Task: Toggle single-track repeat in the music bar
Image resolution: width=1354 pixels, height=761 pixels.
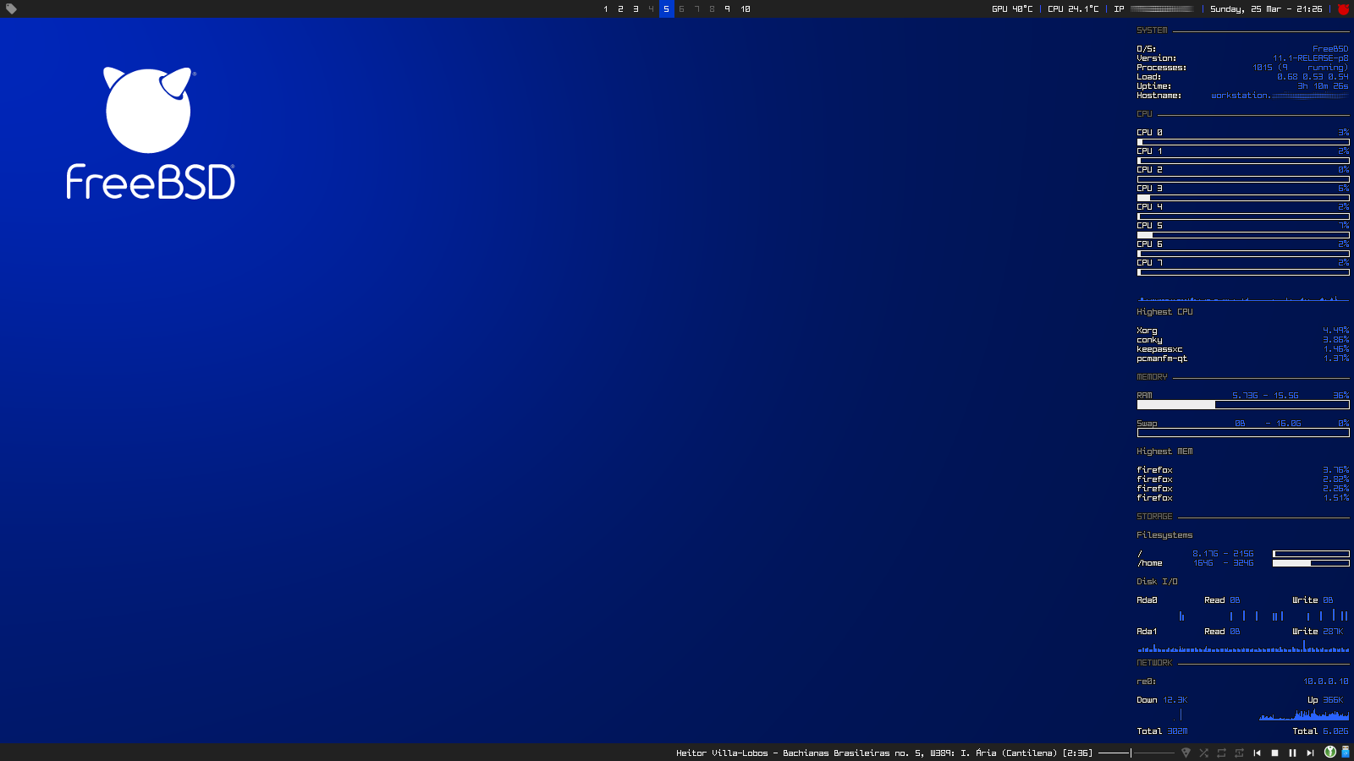Action: click(x=1239, y=753)
